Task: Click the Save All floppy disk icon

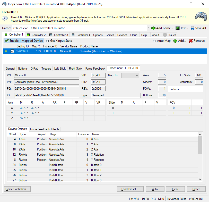Action: click(x=192, y=28)
